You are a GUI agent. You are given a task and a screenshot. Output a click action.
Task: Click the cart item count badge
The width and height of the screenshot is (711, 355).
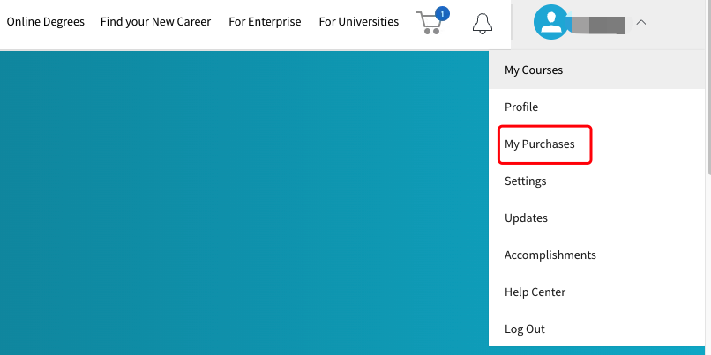(x=442, y=13)
